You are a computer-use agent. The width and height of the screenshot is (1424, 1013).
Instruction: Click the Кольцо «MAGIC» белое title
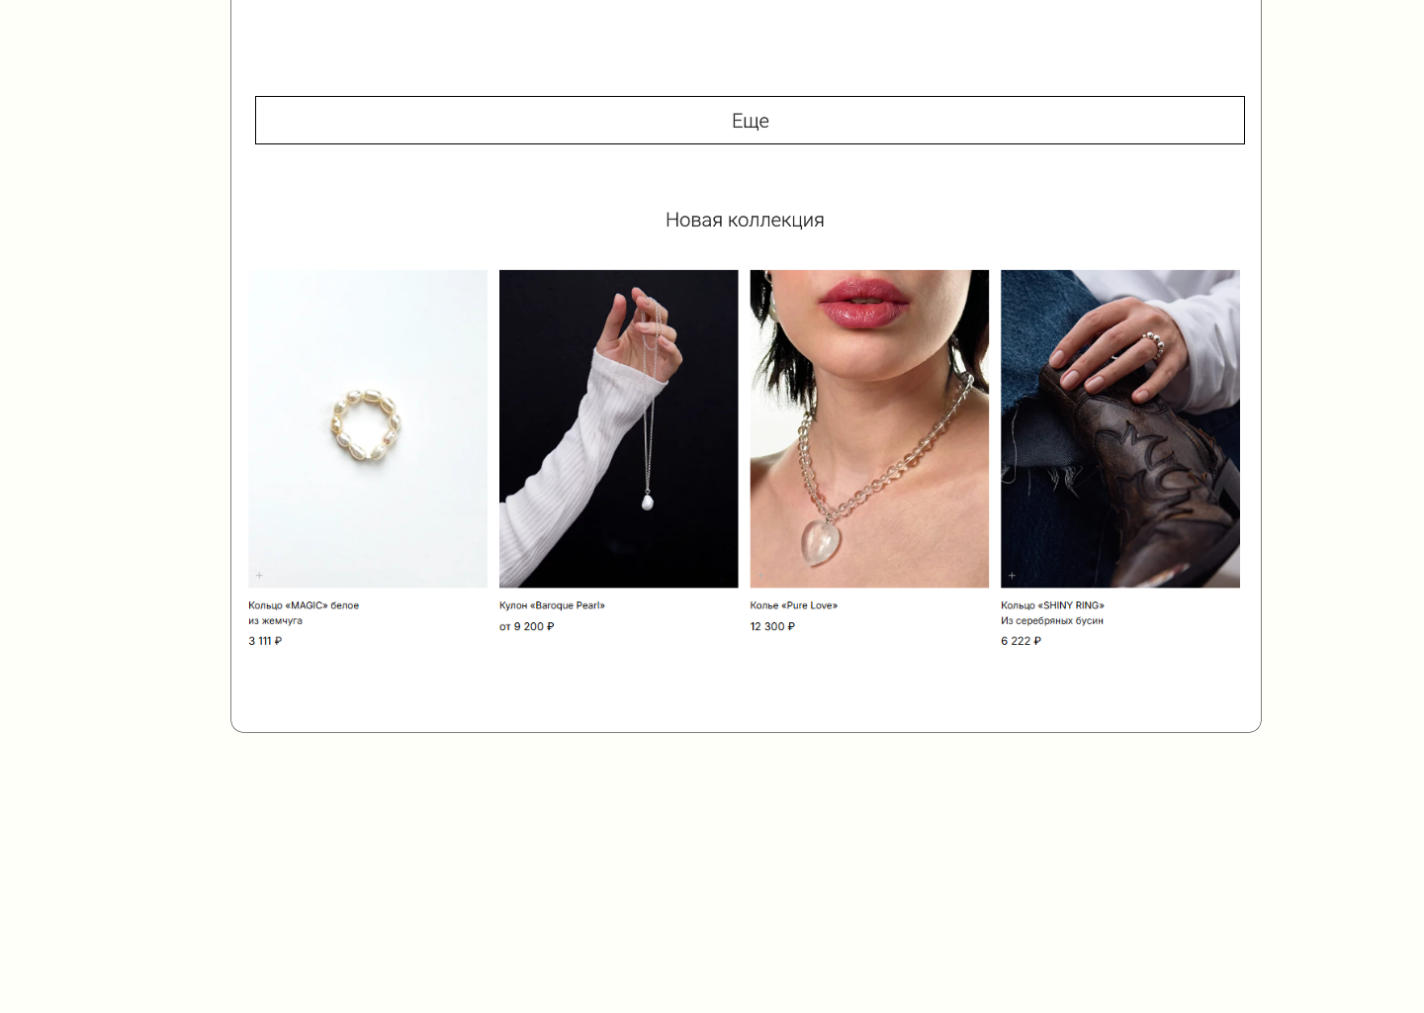[x=304, y=605]
